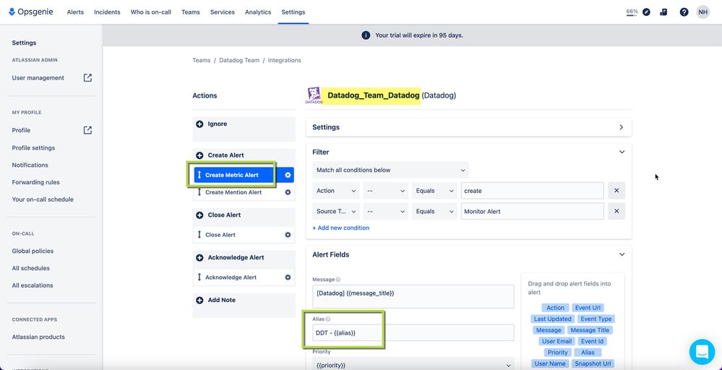Open Global policies in sidebar
Image resolution: width=722 pixels, height=370 pixels.
(33, 251)
